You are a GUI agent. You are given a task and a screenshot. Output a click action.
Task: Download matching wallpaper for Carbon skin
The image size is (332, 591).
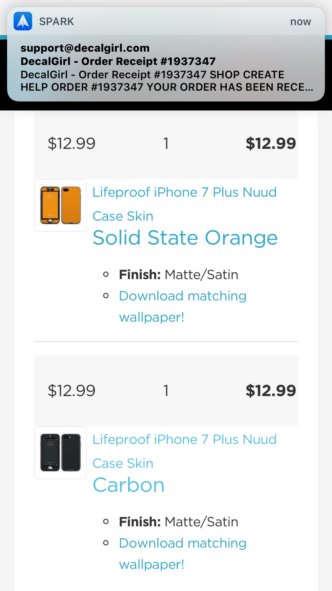click(x=183, y=554)
